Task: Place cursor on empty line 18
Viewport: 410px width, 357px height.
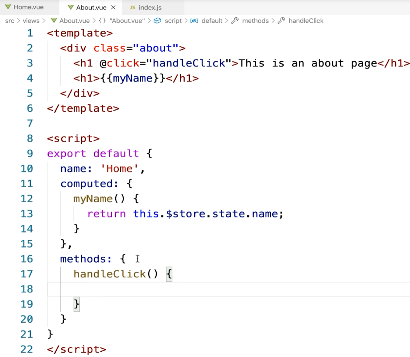Action: (x=228, y=289)
